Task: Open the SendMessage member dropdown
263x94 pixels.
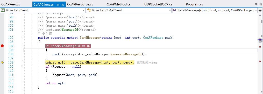Action: [x=256, y=10]
